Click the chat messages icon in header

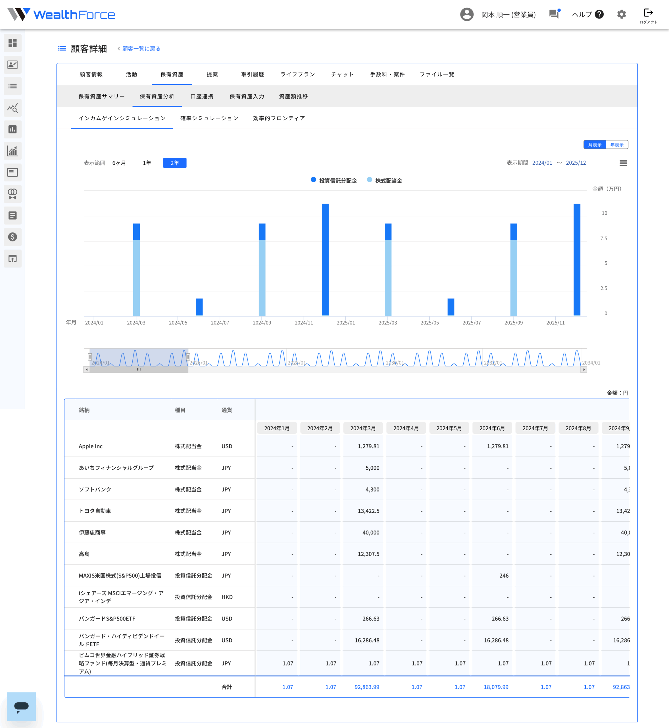click(x=554, y=15)
